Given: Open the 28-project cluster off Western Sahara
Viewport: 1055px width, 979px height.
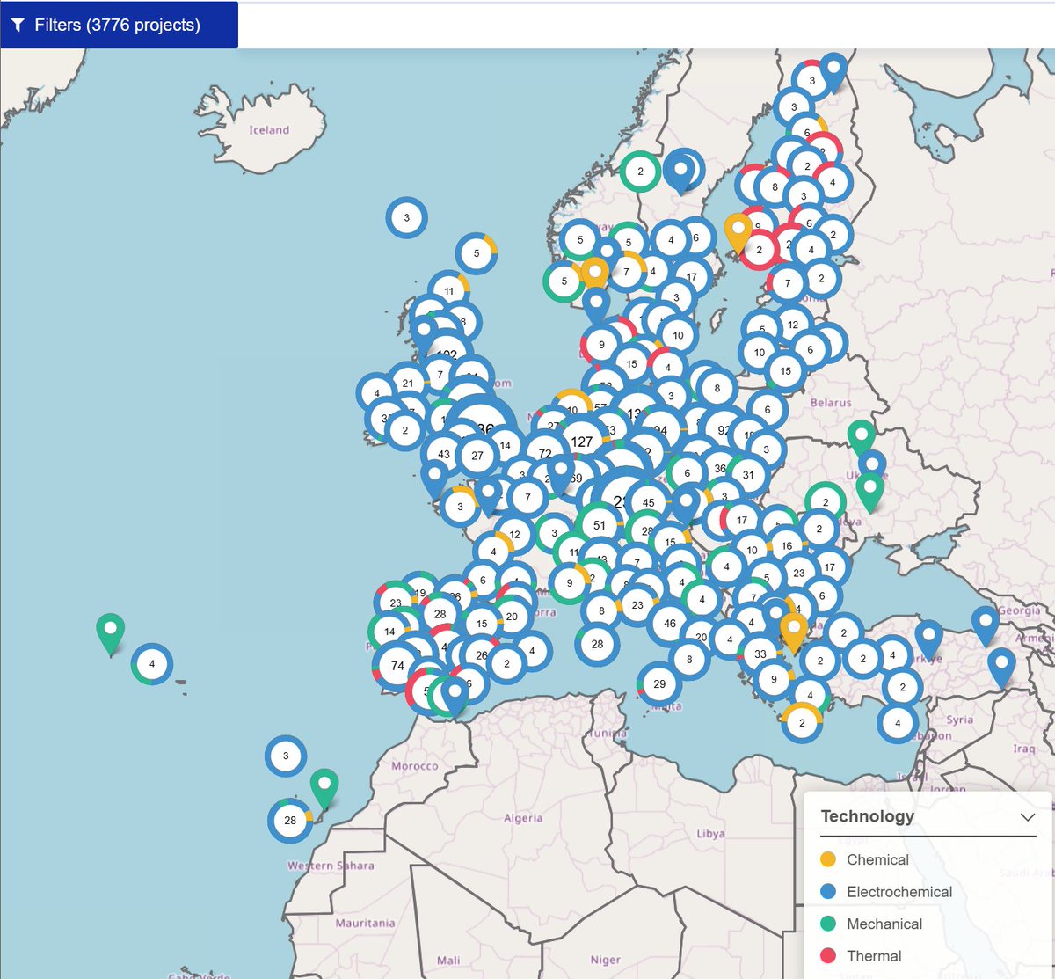Looking at the screenshot, I should 290,820.
